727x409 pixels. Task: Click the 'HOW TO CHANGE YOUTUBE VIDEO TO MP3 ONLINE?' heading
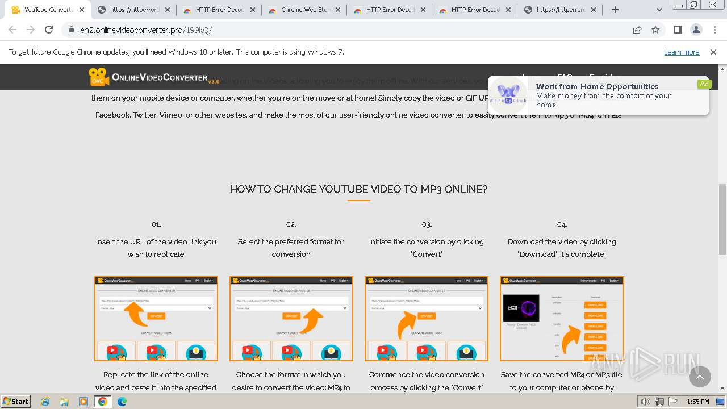[358, 189]
